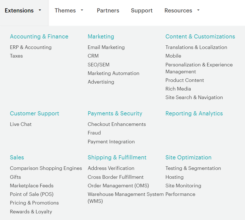Viewport: 245px width, 220px height.
Task: Select Comparison Shopping Engines link
Action: 46,168
